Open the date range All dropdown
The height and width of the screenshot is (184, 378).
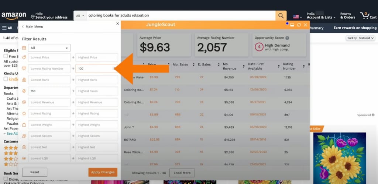pyautogui.click(x=49, y=48)
